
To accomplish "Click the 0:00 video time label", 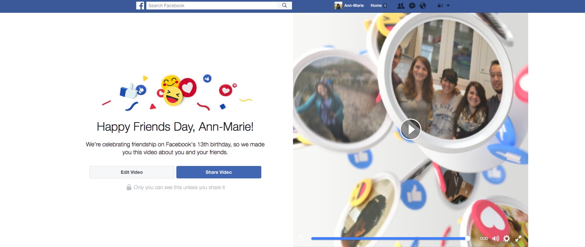I will (484, 238).
